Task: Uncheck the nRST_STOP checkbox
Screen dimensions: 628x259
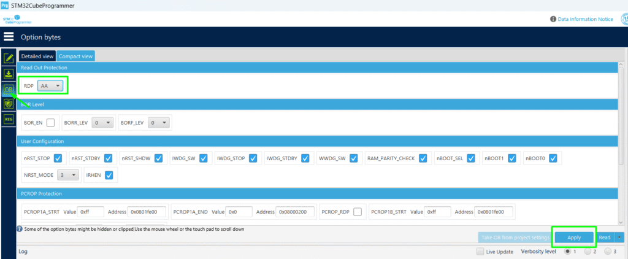Action: (x=58, y=158)
